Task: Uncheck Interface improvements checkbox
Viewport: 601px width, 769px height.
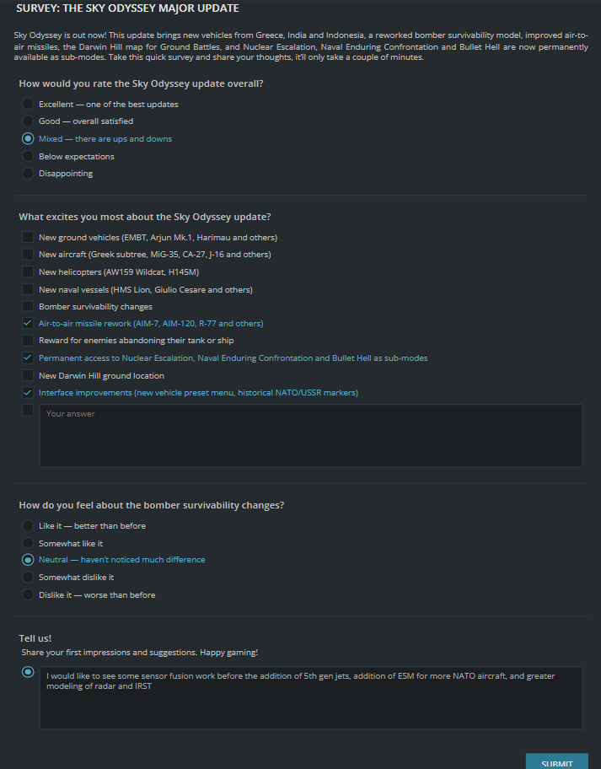Action: pos(28,392)
